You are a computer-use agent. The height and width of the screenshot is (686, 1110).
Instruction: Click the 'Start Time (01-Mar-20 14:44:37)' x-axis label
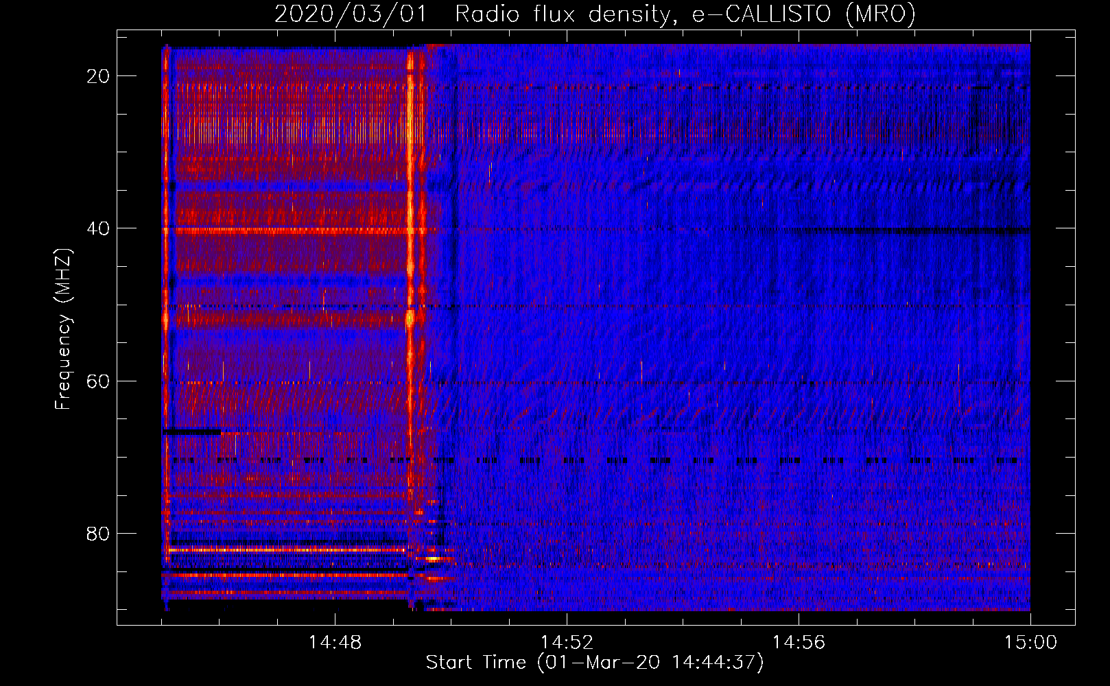pyautogui.click(x=595, y=663)
